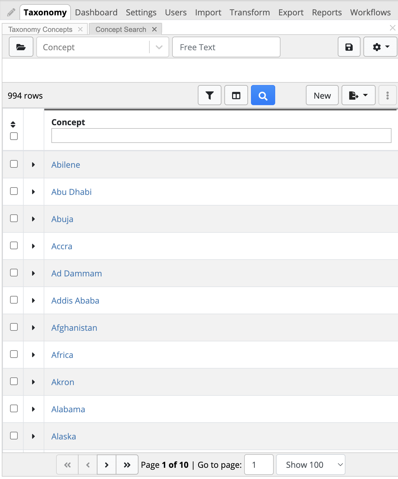
Task: Go to the last page arrow
Action: coord(127,465)
